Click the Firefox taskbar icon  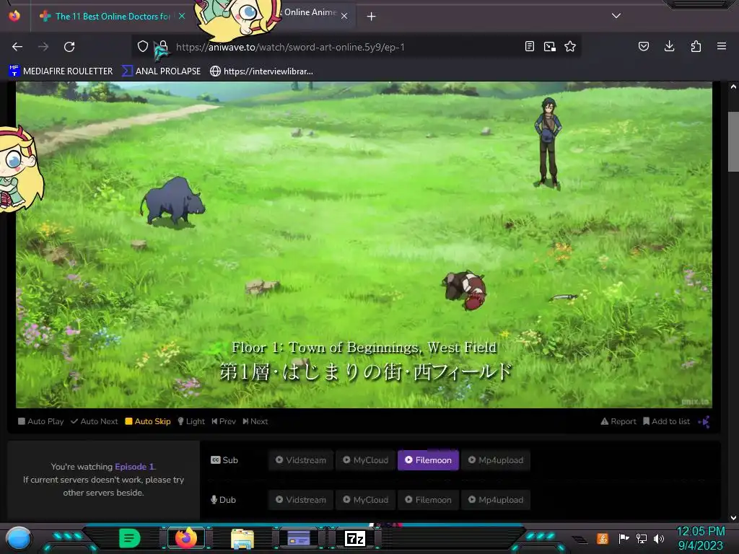coord(186,538)
